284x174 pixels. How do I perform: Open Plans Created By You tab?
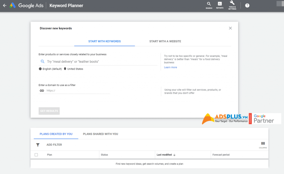pyautogui.click(x=56, y=134)
